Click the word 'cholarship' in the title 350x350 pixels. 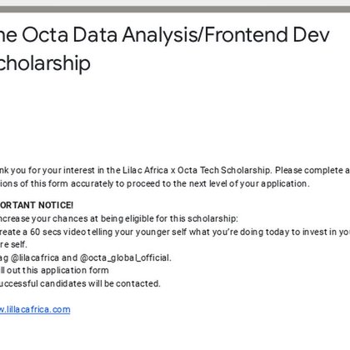[45, 63]
